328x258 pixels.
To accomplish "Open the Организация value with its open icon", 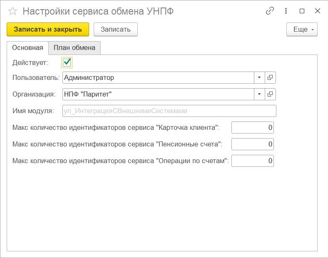I will pos(270,94).
